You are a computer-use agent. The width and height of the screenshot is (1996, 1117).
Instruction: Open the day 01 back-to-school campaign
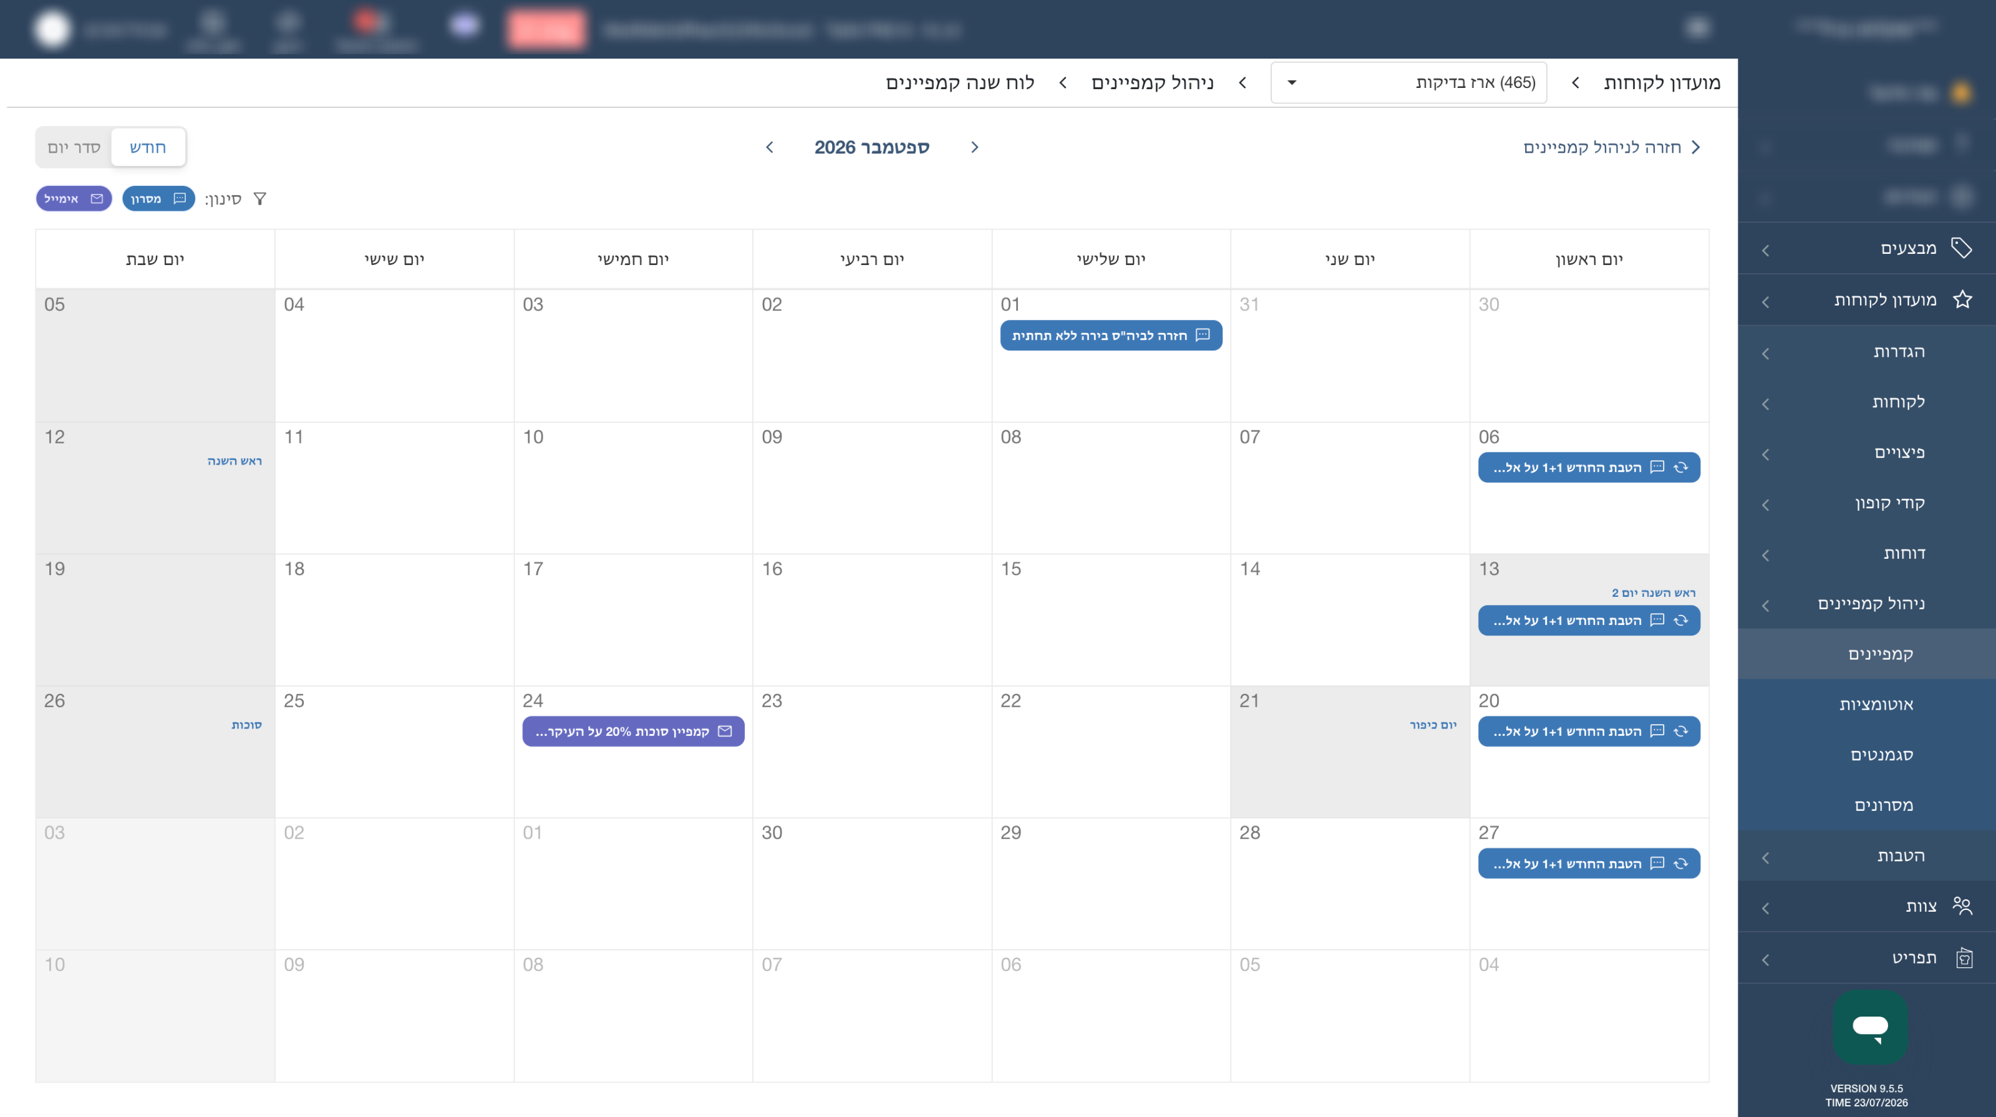[x=1111, y=336]
